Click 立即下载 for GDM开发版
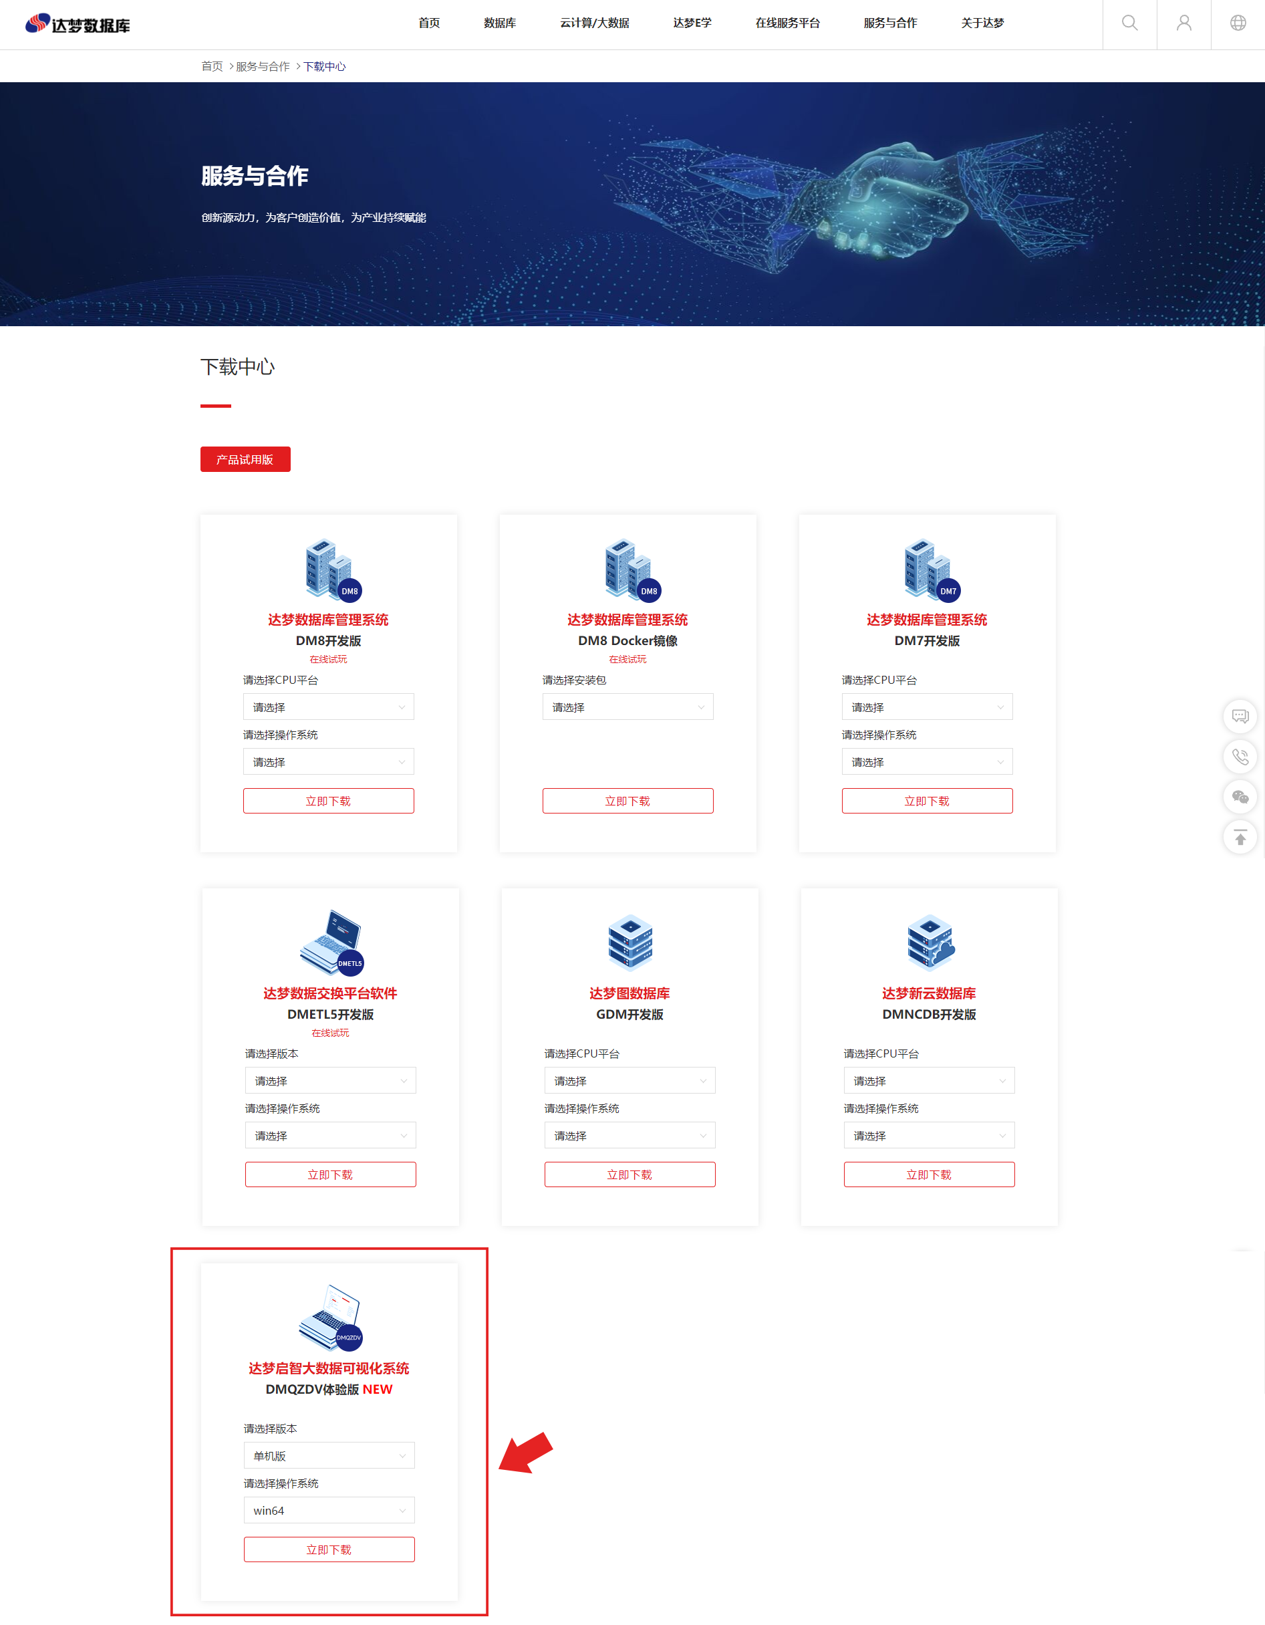 tap(629, 1174)
